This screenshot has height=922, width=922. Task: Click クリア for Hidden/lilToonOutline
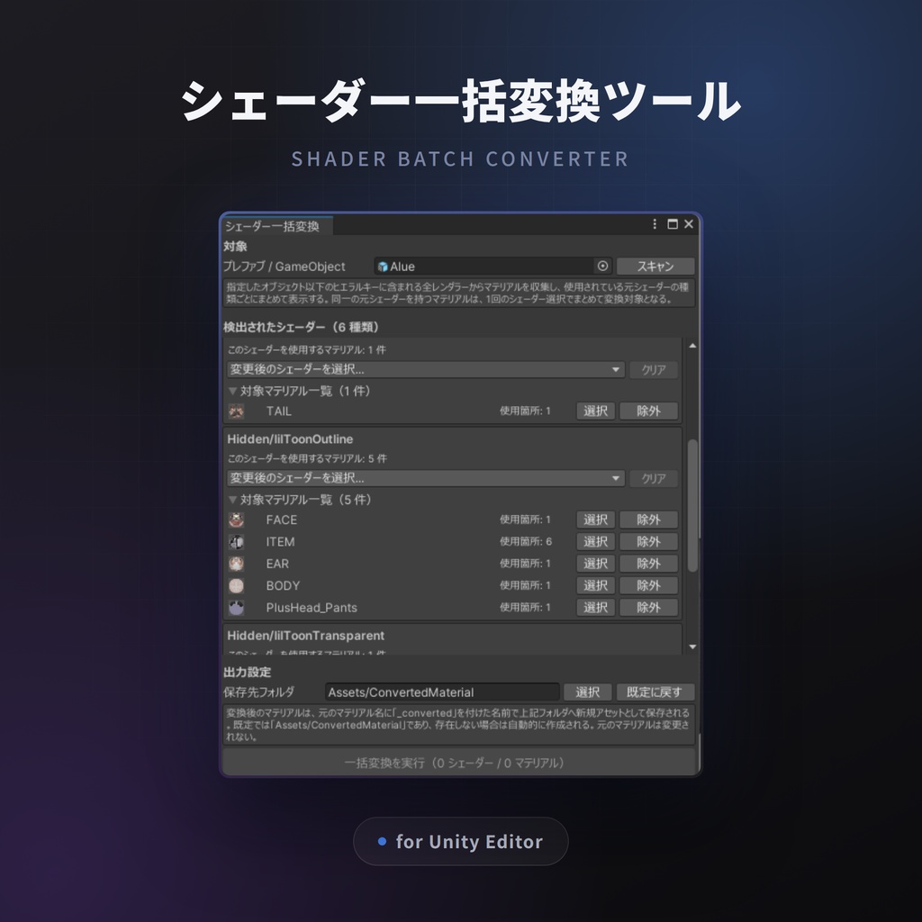[654, 478]
